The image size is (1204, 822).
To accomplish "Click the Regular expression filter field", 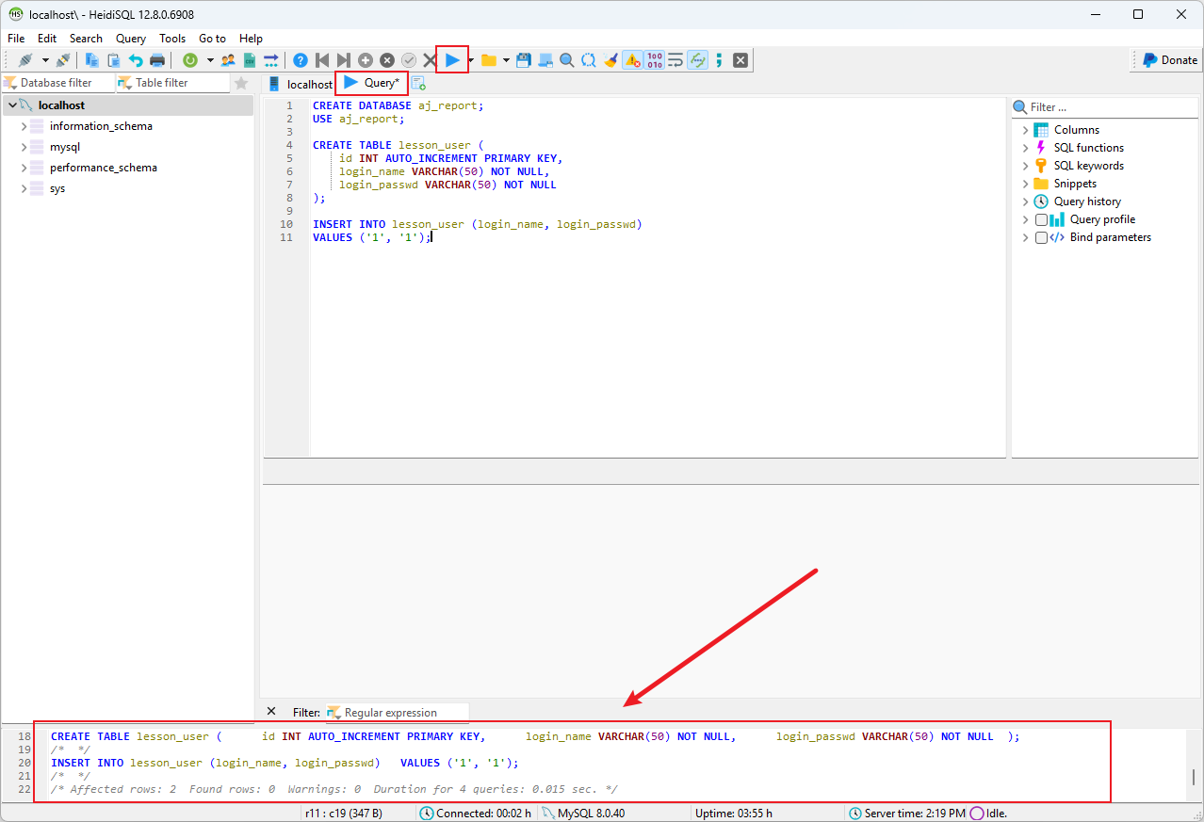I will tap(397, 713).
